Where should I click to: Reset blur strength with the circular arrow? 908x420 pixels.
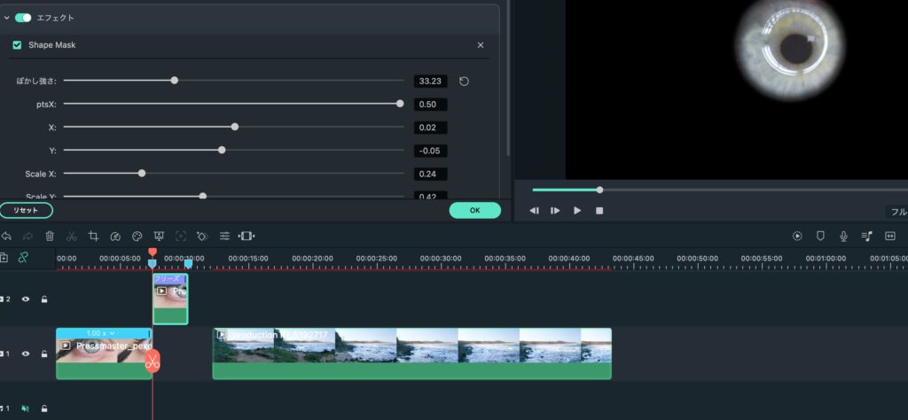tap(464, 82)
